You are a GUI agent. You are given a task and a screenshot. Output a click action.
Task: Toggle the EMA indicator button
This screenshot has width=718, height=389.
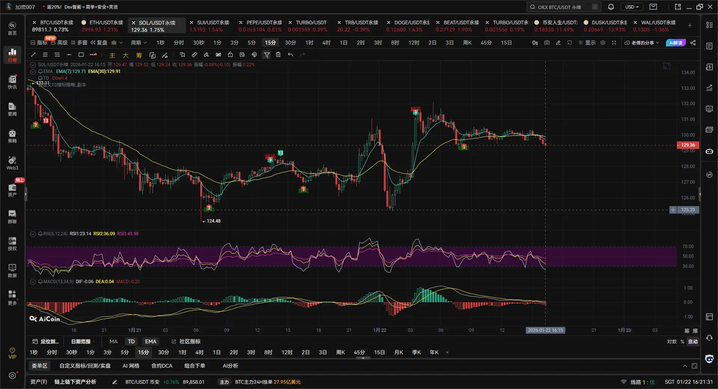(x=151, y=341)
